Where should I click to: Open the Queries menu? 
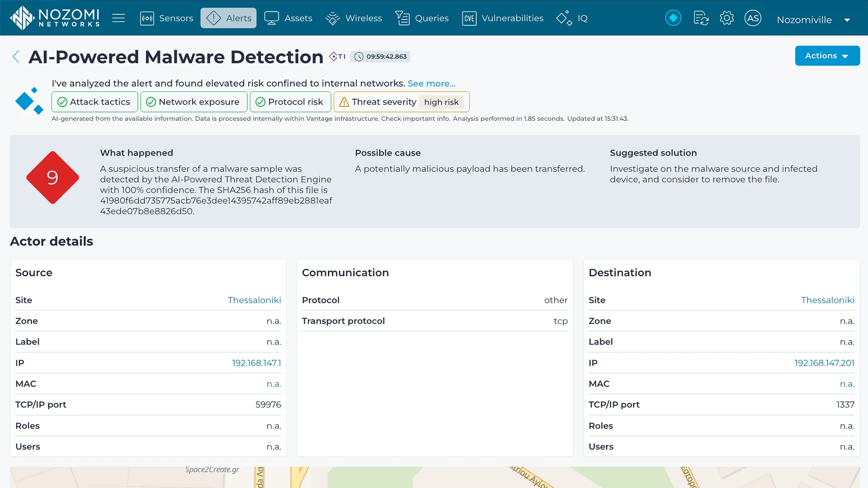(422, 18)
